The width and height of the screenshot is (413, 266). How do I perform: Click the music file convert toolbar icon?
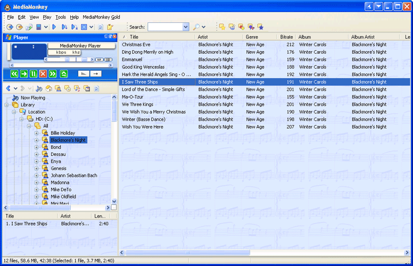(29, 27)
